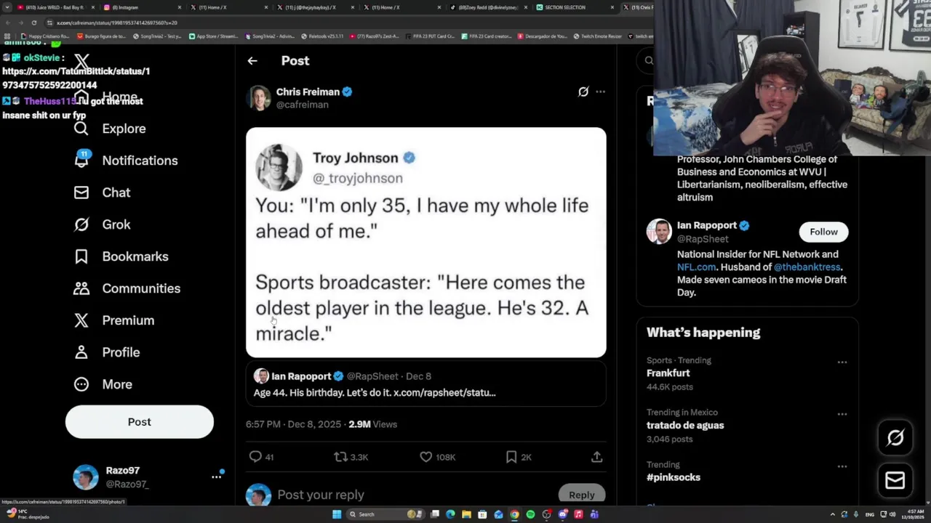Open the three-dot menu on Chris Freiman's post
Viewport: 931px width, 523px height.
(x=600, y=92)
